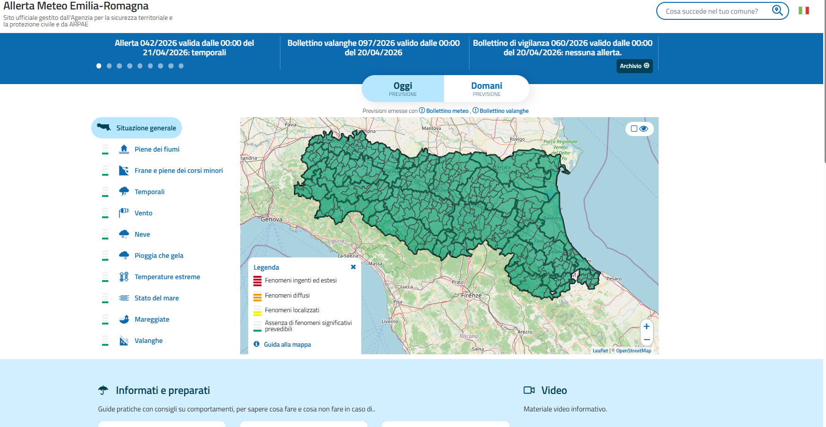Image resolution: width=826 pixels, height=427 pixels.
Task: Select the landslide (Frane) icon
Action: click(x=124, y=171)
